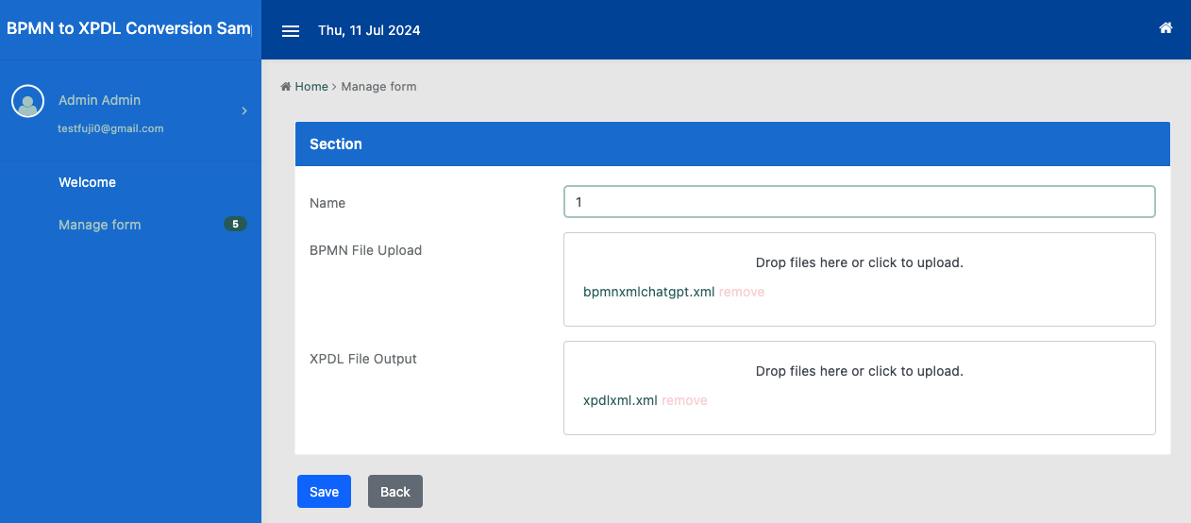Viewport: 1191px width, 523px height.
Task: Open the home icon in top bar
Action: (1166, 28)
